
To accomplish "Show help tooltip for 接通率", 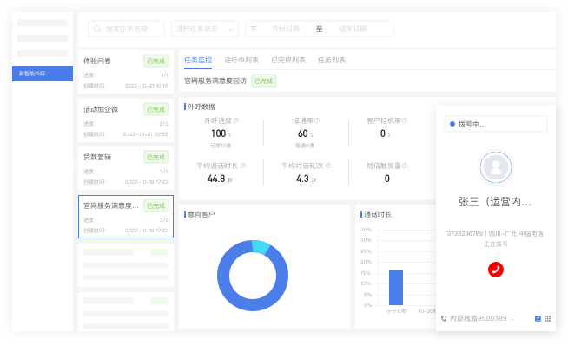I will coord(317,120).
